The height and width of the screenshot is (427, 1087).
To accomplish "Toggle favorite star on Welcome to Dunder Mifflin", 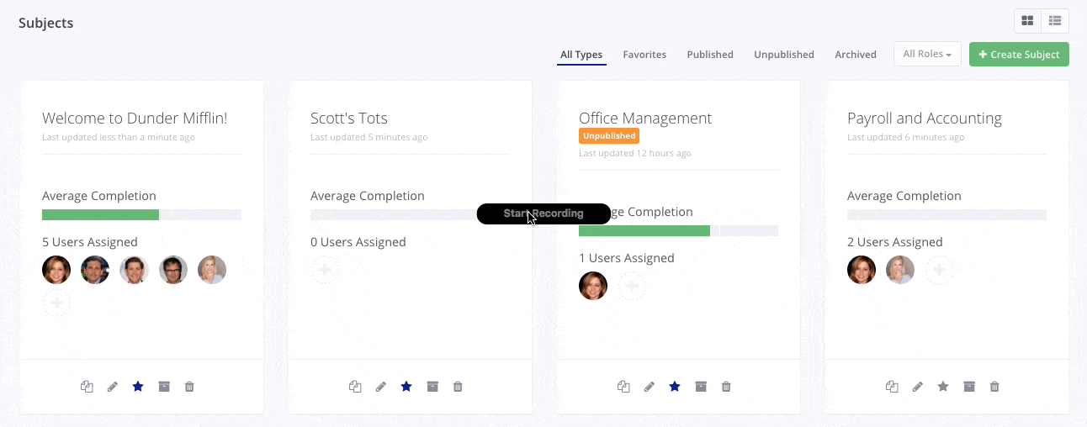I will 138,387.
